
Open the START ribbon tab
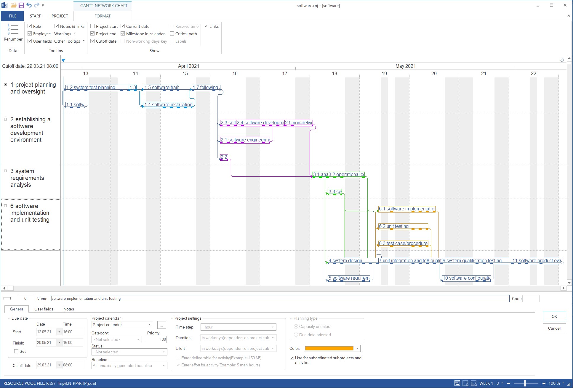pos(35,16)
